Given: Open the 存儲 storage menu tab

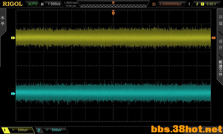Looking at the screenshot, I should click(220, 20).
